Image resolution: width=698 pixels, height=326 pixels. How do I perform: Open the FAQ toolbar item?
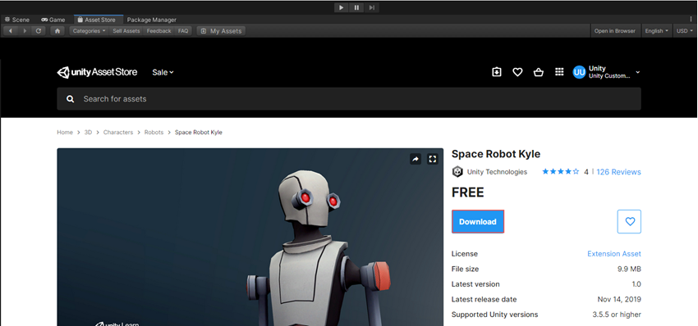click(183, 31)
